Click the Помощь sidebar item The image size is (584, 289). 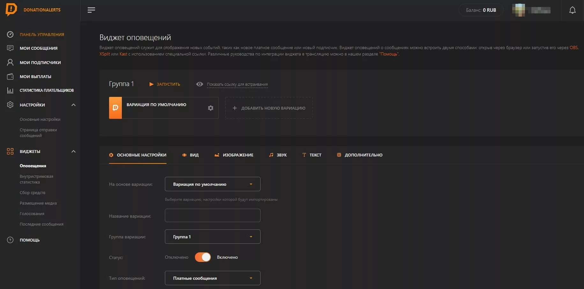coord(30,240)
